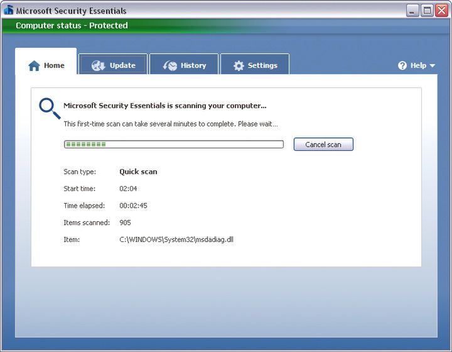
Task: Maximize the Security Essentials window
Action: [427, 11]
